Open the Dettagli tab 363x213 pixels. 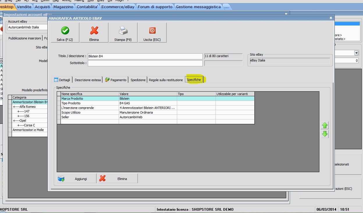coord(62,80)
